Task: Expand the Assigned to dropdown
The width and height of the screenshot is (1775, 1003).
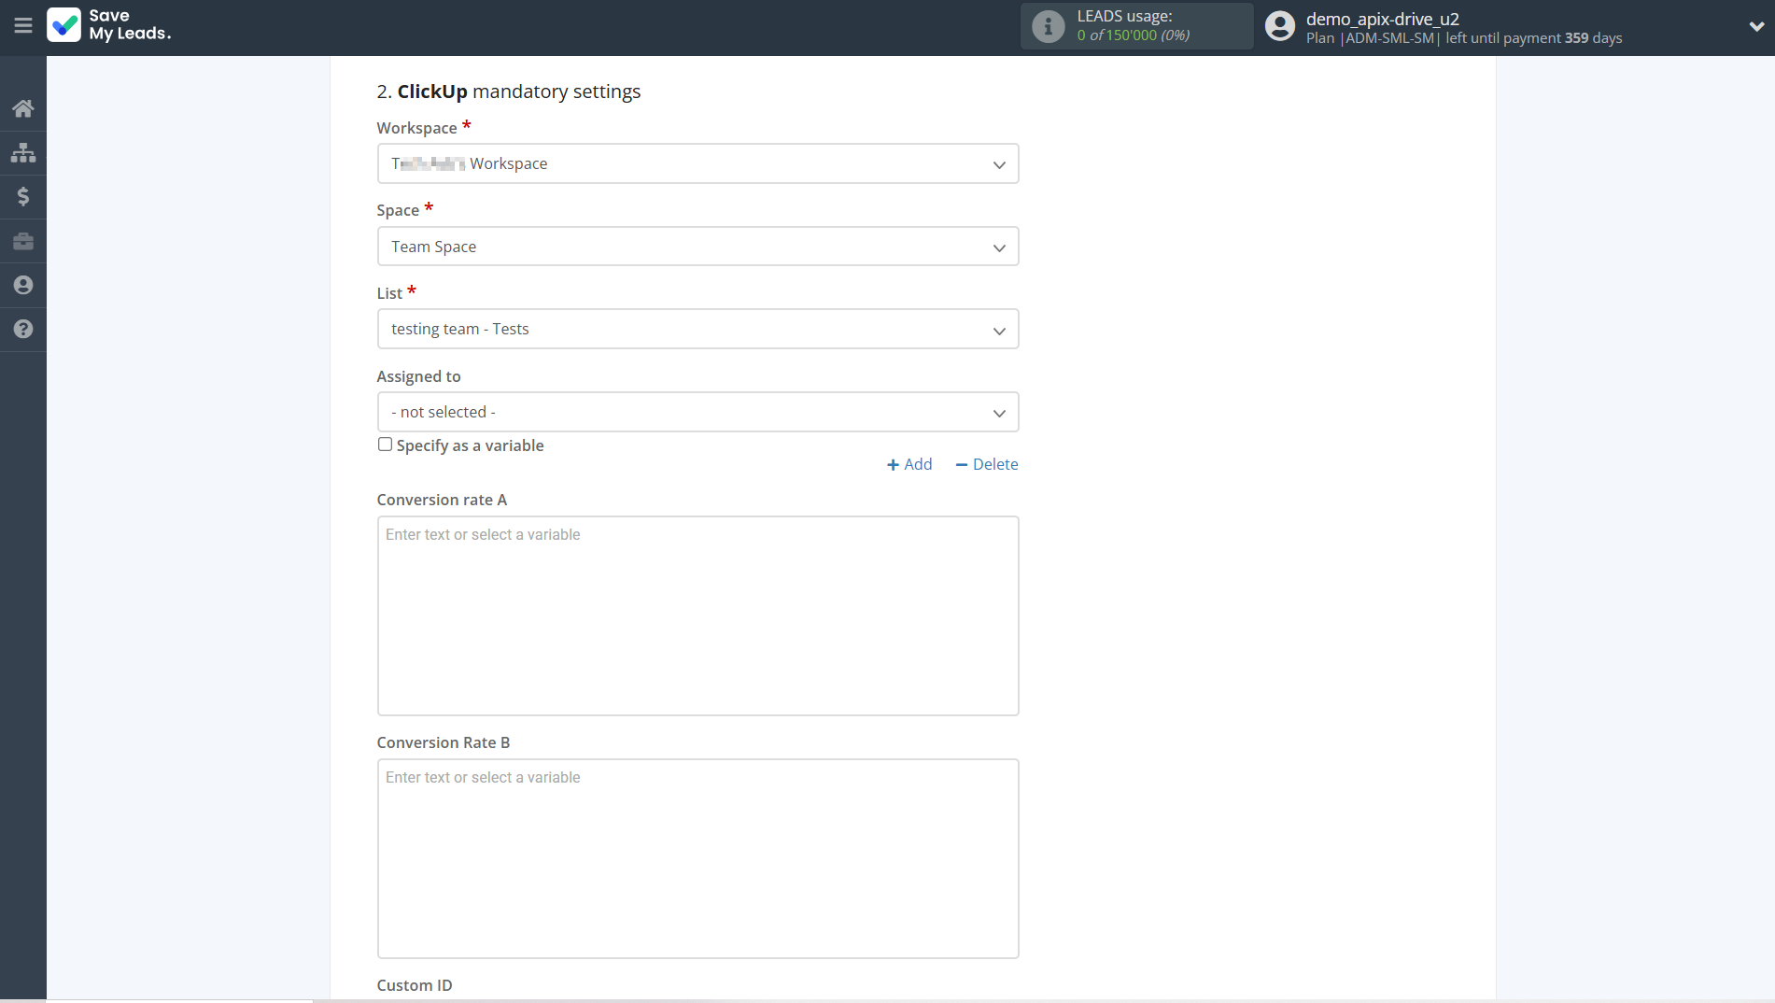Action: pos(697,412)
